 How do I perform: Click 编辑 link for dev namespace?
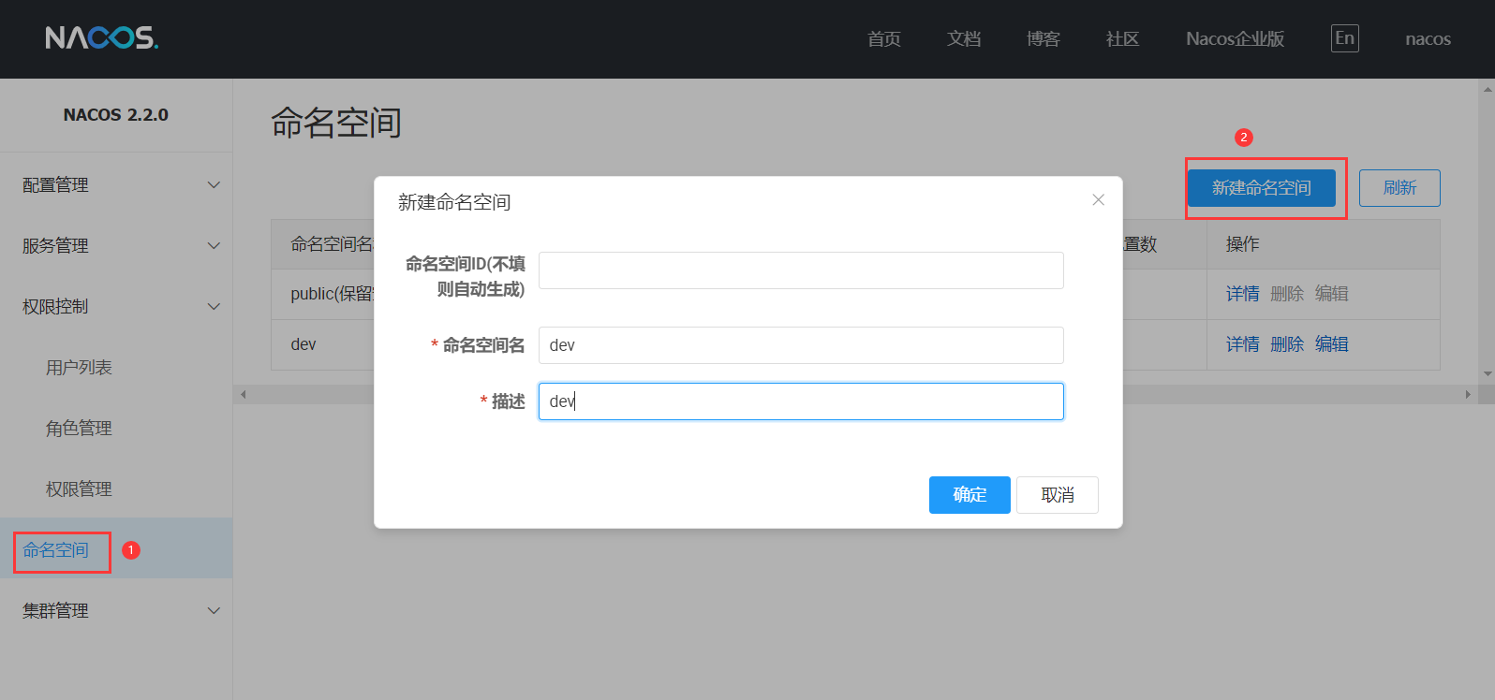click(x=1331, y=344)
